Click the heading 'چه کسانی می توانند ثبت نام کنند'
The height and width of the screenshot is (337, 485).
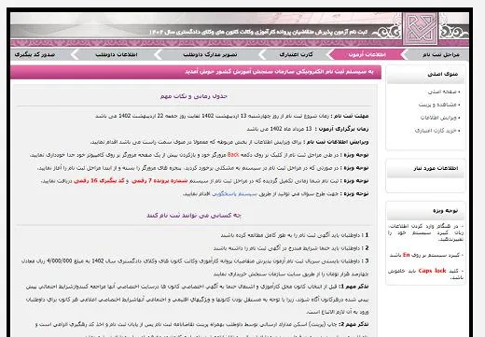[x=194, y=216]
